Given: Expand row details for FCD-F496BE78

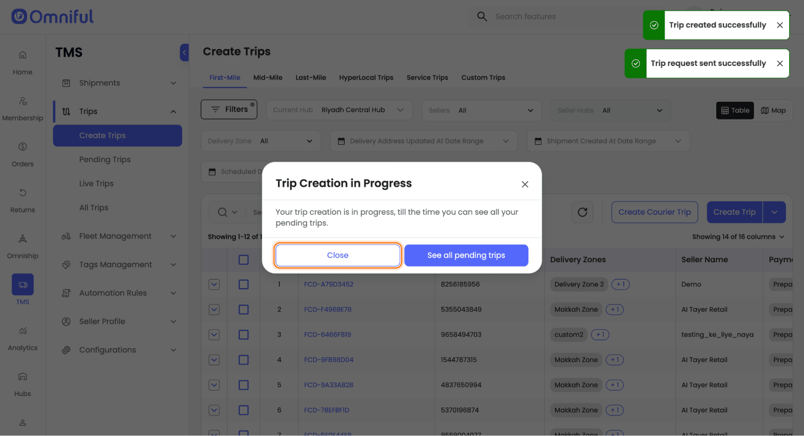Looking at the screenshot, I should pyautogui.click(x=214, y=309).
